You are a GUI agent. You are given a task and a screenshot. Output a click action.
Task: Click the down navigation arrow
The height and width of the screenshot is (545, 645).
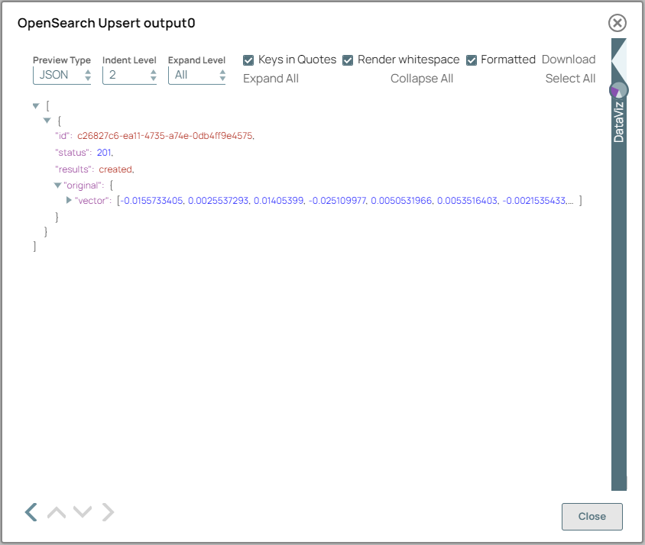(82, 512)
